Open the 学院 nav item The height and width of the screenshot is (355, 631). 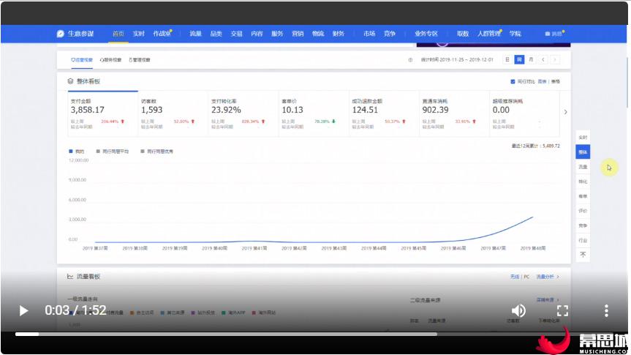[515, 34]
